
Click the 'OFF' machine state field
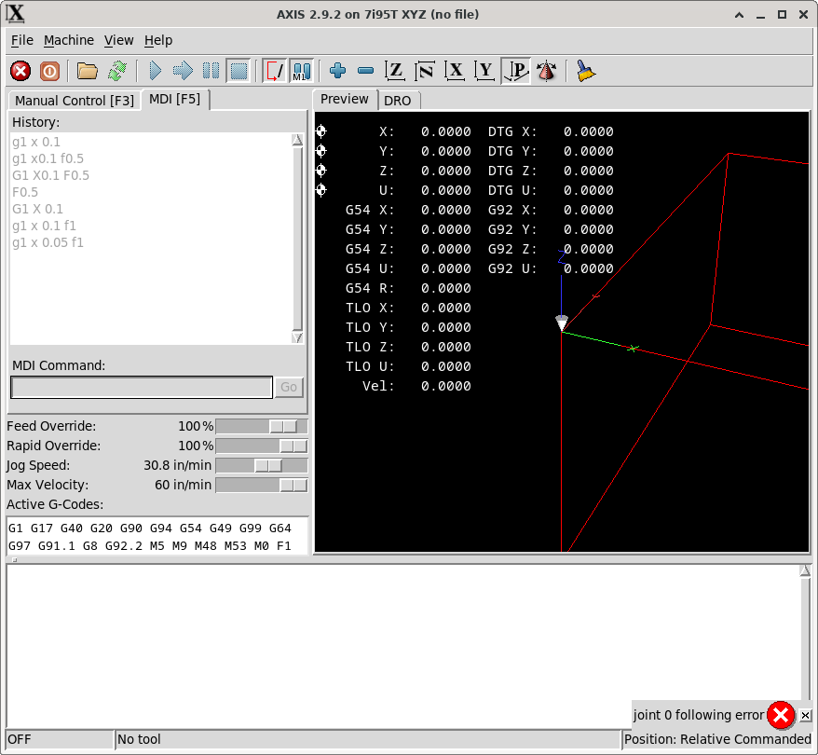coord(59,739)
